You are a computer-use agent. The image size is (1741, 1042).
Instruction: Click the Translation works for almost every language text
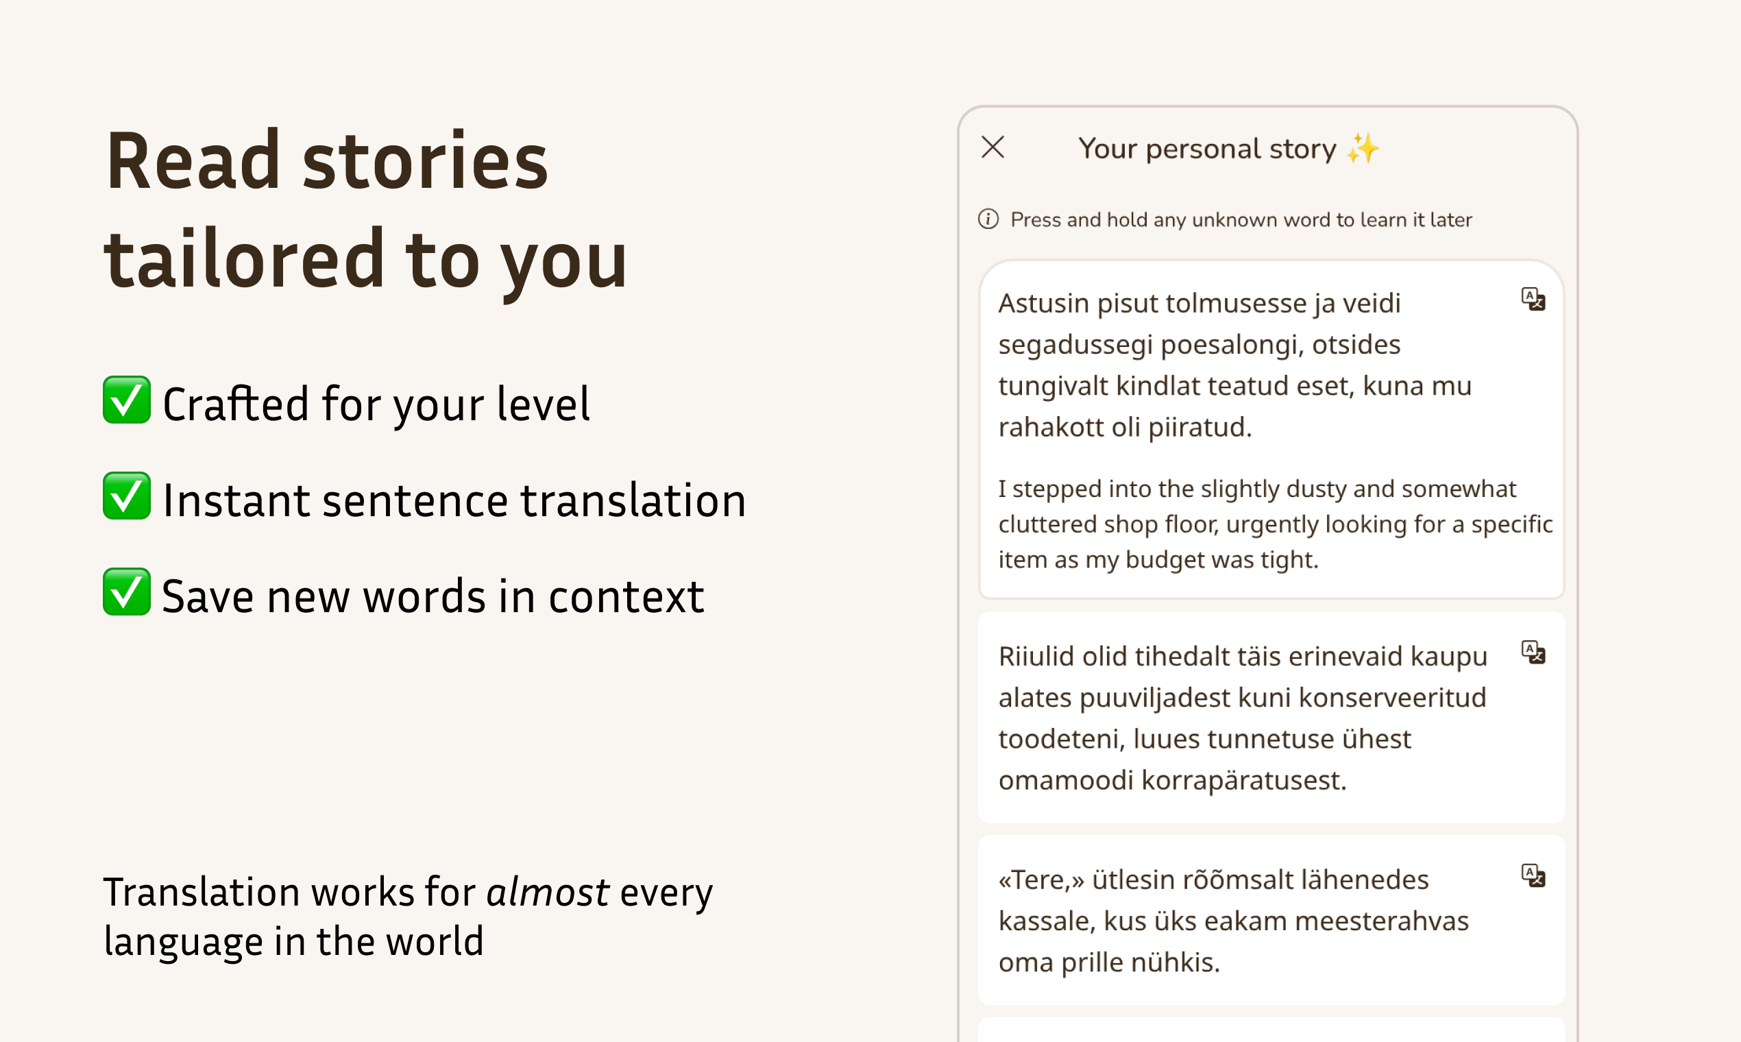tap(408, 917)
